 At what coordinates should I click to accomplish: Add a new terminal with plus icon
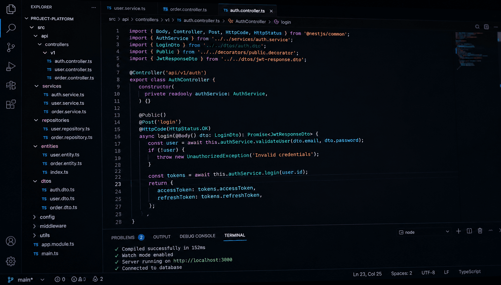click(x=458, y=231)
